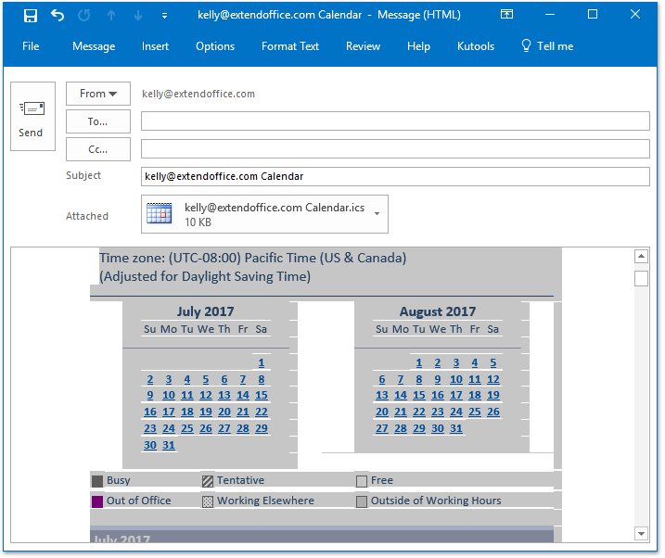Click August 5 date link

493,362
